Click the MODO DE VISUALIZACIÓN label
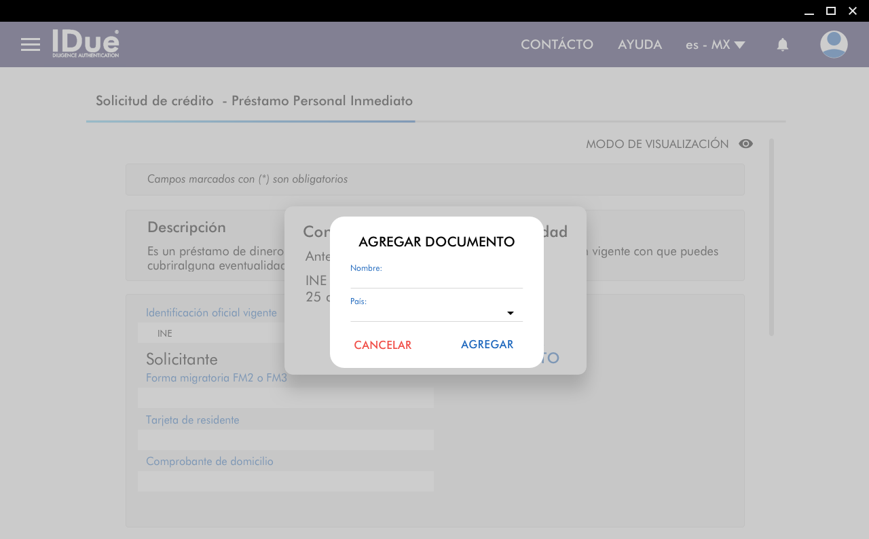 click(657, 144)
